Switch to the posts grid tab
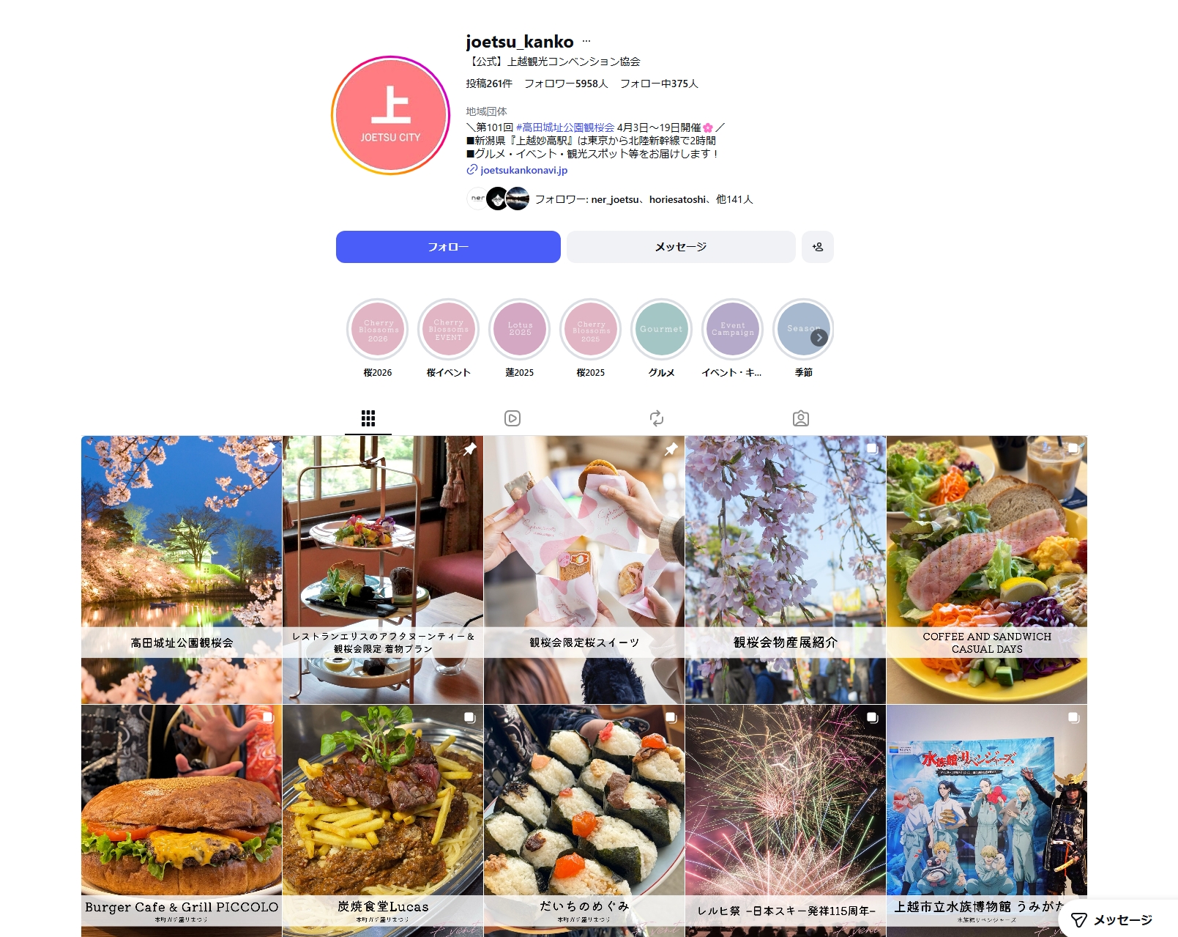This screenshot has height=937, width=1178. (x=368, y=418)
